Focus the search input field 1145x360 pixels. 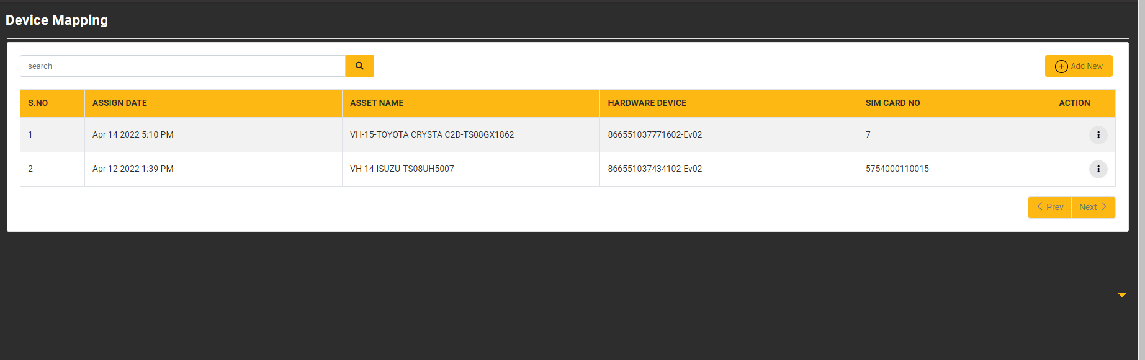182,66
